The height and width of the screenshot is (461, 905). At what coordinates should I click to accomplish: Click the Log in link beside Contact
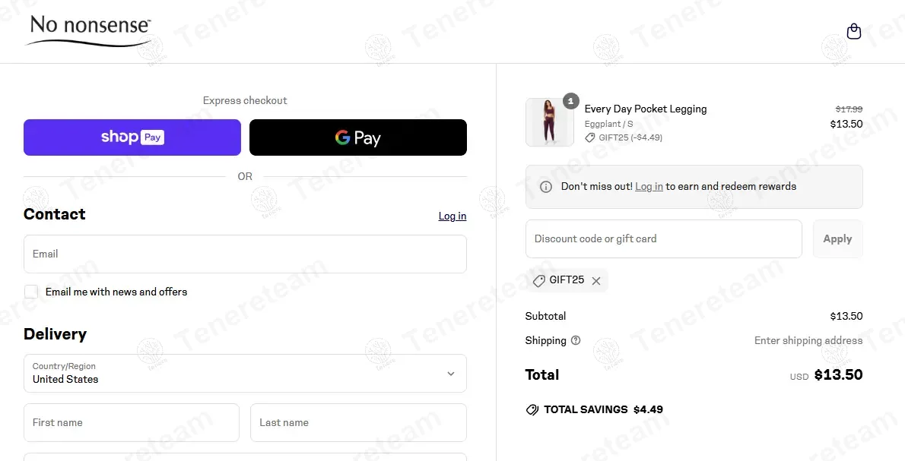pos(452,216)
